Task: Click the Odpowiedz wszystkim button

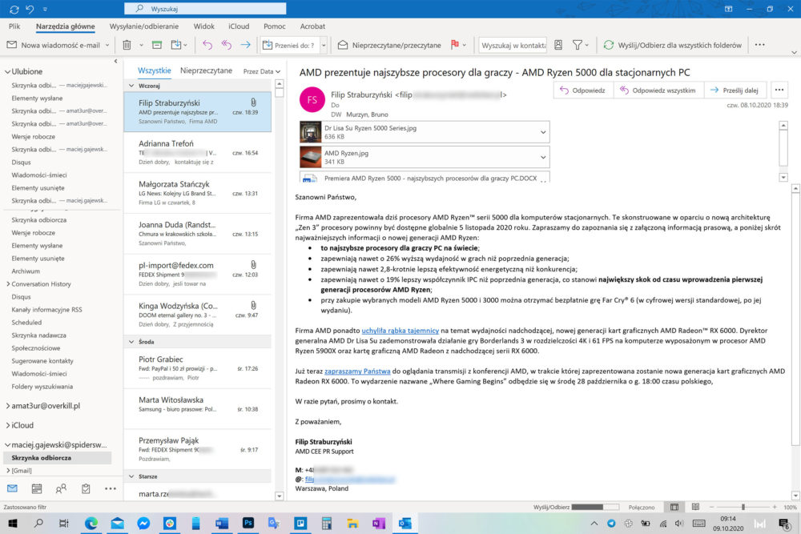Action: [658, 90]
